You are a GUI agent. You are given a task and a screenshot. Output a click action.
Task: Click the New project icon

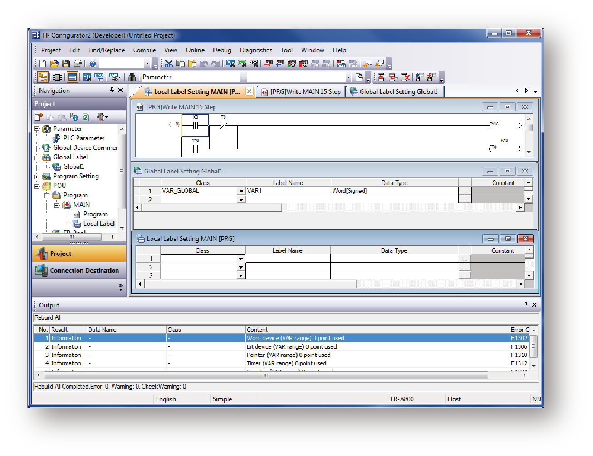pyautogui.click(x=43, y=64)
